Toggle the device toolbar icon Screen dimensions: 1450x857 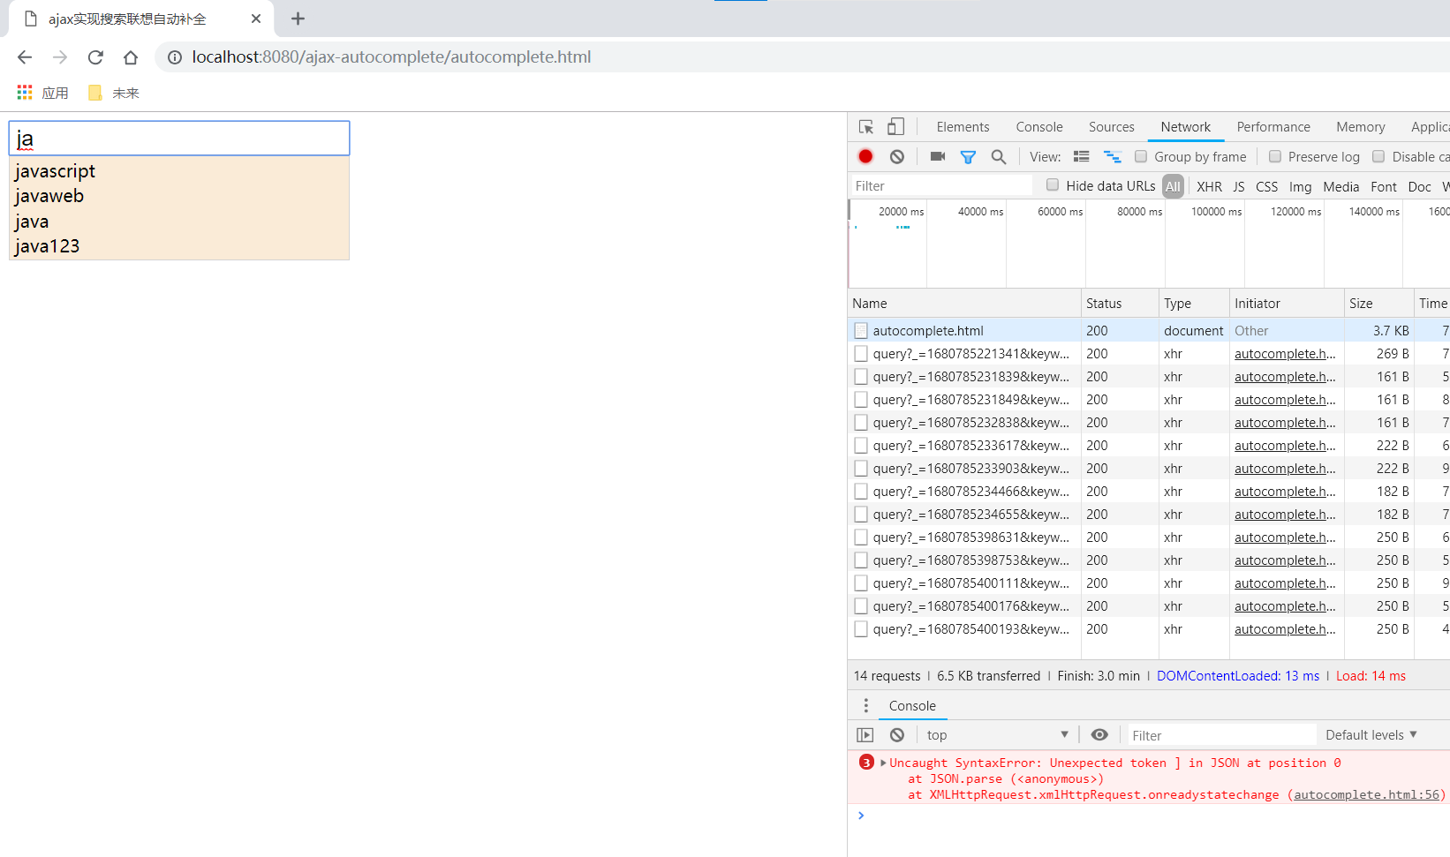coord(895,127)
